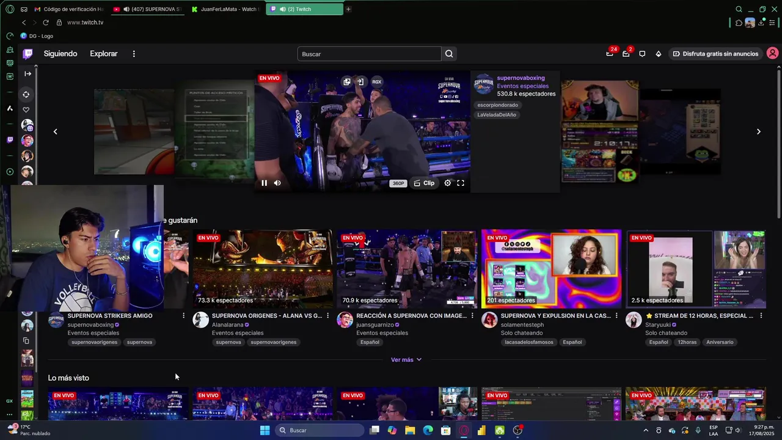Open Microsoft Edge from taskbar
The image size is (782, 440).
[x=428, y=430]
